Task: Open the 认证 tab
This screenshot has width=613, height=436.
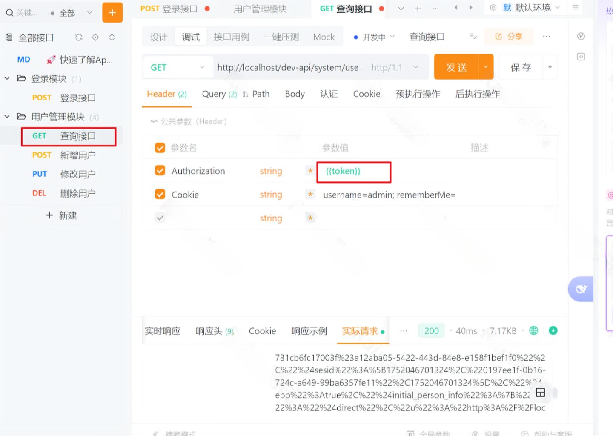Action: click(329, 94)
